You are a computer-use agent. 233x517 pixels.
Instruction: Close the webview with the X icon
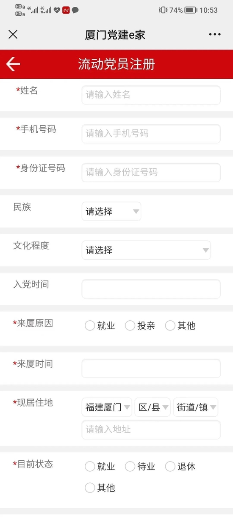click(x=13, y=34)
